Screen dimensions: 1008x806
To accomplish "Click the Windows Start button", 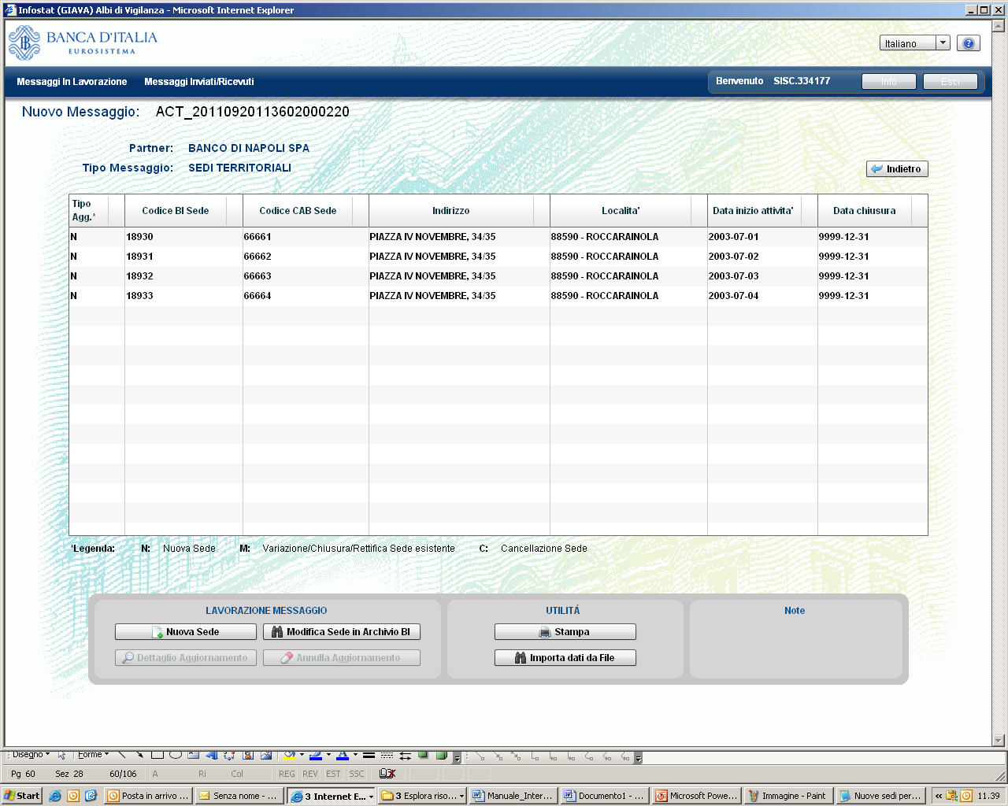I will point(22,796).
